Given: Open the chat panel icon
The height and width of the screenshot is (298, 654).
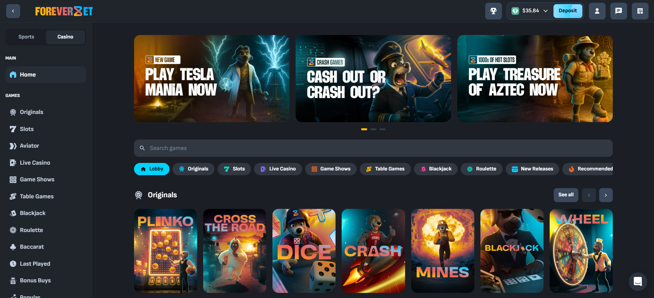Looking at the screenshot, I should tap(619, 11).
